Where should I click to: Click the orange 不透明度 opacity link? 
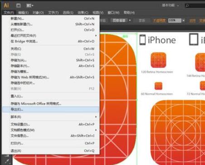159,20
